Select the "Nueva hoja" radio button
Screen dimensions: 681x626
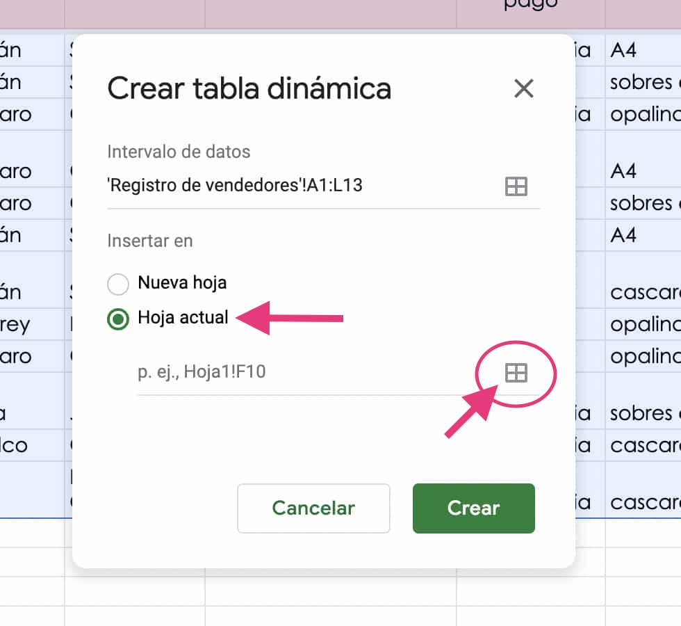118,284
